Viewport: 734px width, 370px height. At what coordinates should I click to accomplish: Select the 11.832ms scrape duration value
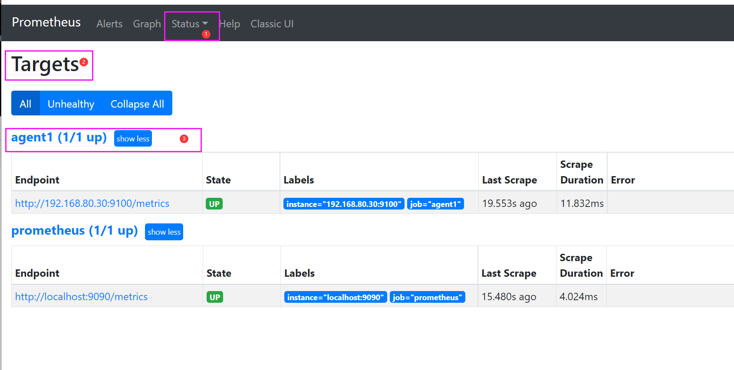coord(582,203)
